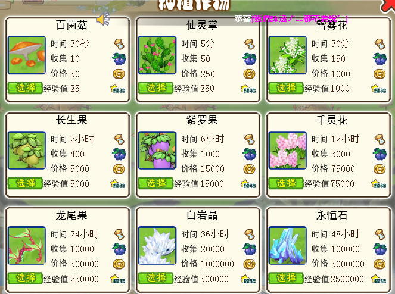Viewport: 395px width, 294px height.
Task: Click the 选择 button for 仙灵掌
Action: tap(155, 88)
